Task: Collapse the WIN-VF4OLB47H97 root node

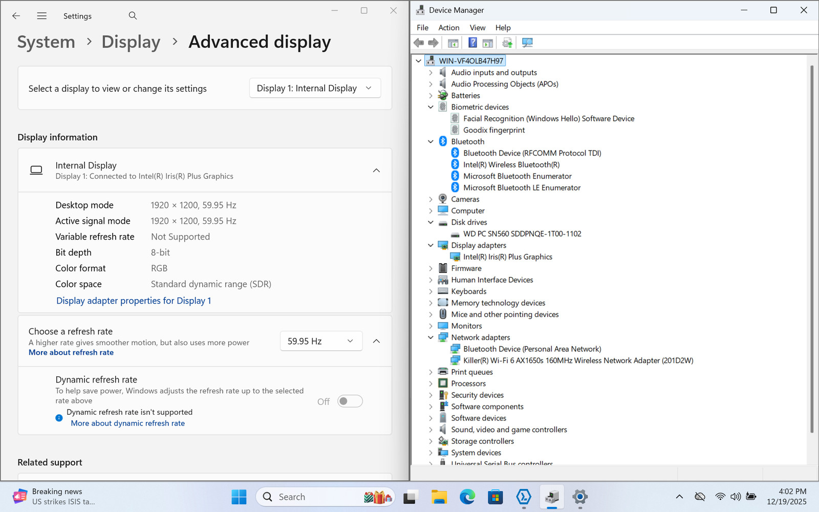Action: click(418, 61)
